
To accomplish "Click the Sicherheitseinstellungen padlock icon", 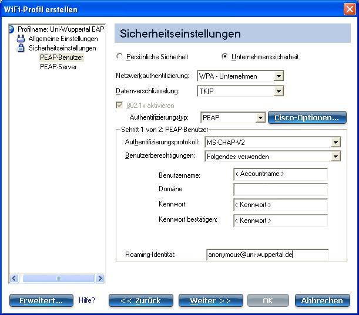I will tap(21, 48).
